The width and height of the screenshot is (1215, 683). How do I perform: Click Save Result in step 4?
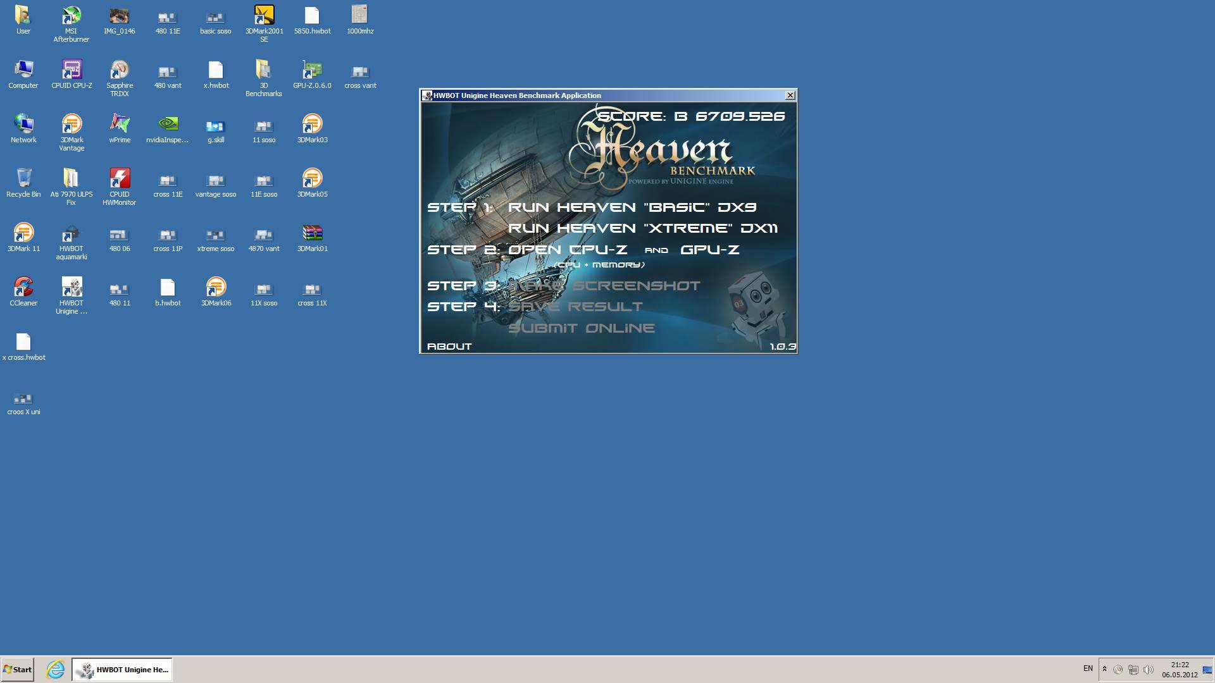575,307
